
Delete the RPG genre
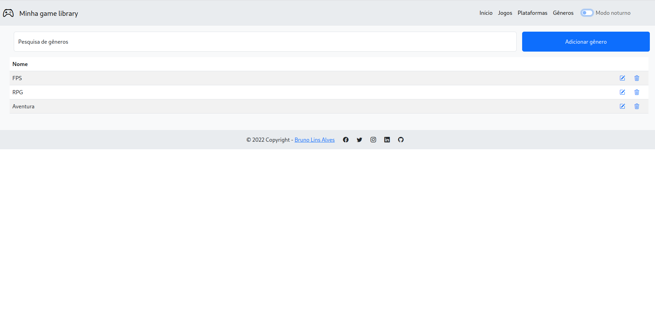click(637, 92)
